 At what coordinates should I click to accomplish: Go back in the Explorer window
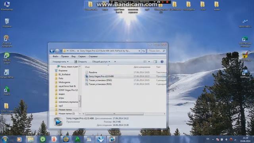pos(52,51)
